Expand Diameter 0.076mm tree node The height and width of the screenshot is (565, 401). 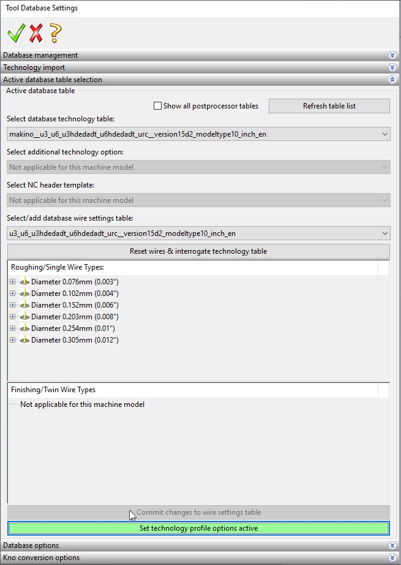13,282
